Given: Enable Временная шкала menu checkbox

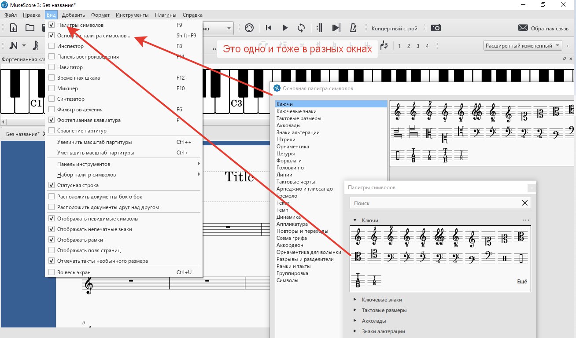Looking at the screenshot, I should click(52, 78).
